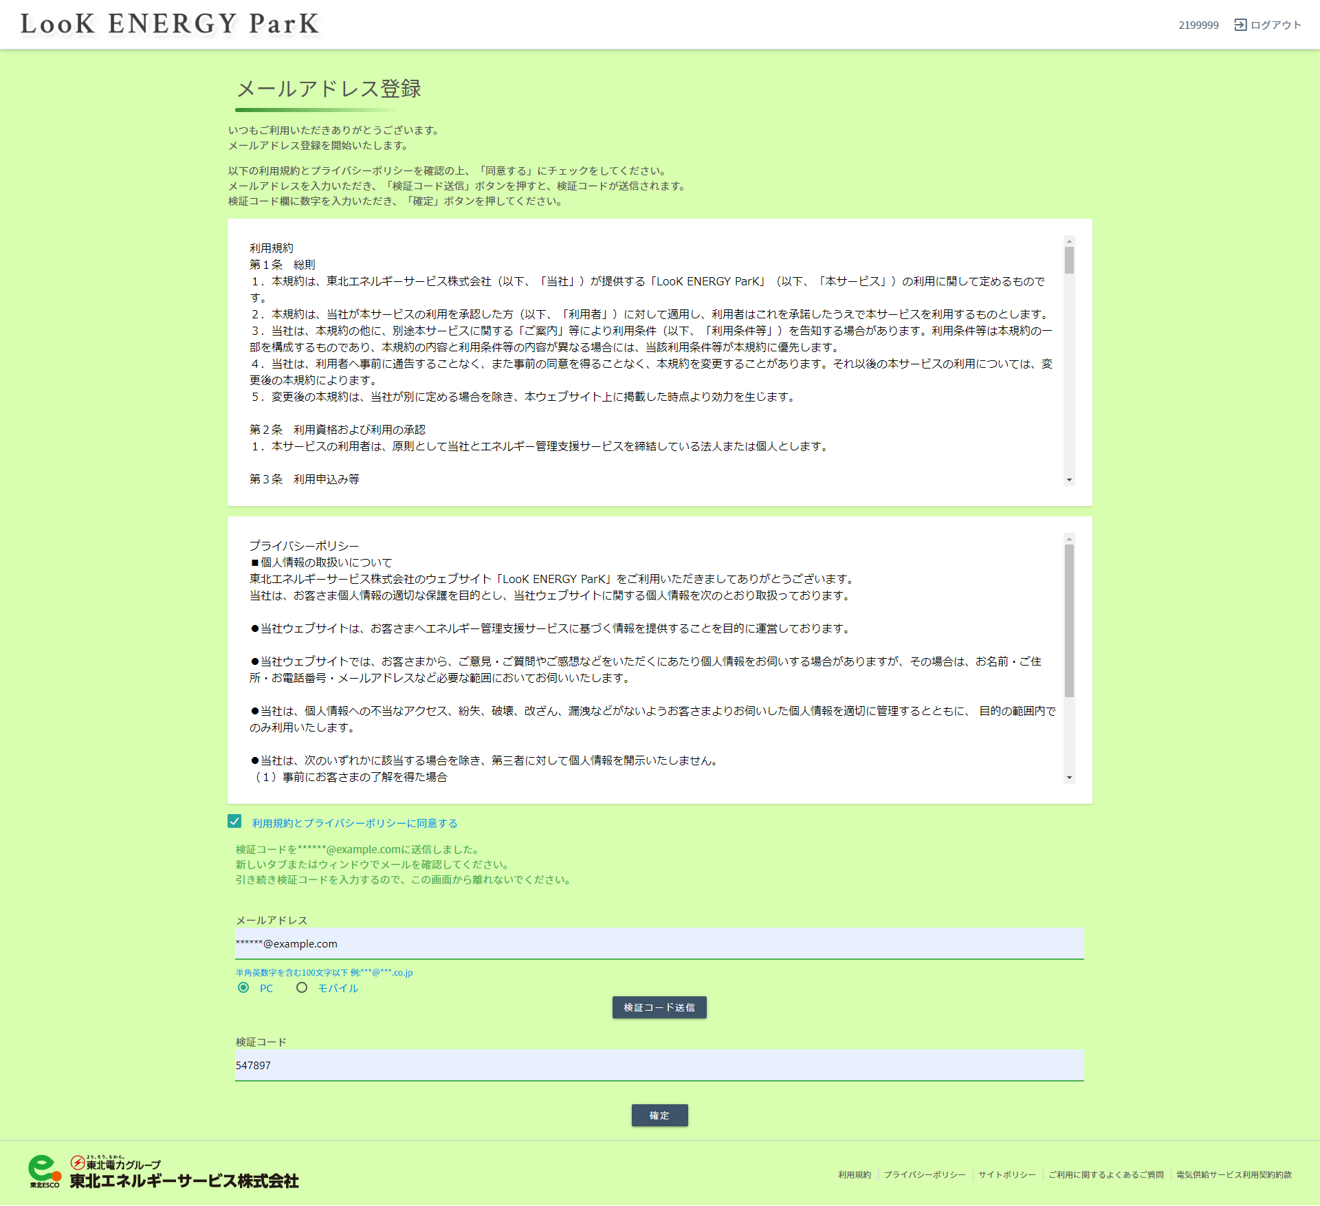Click the 第３条 利用申込み等 line
This screenshot has height=1206, width=1320.
(x=305, y=479)
